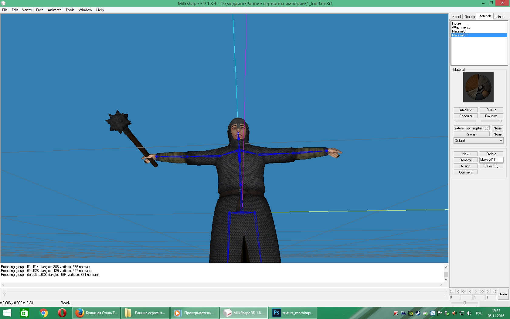Click the transparency slider under Emissive

click(491, 121)
